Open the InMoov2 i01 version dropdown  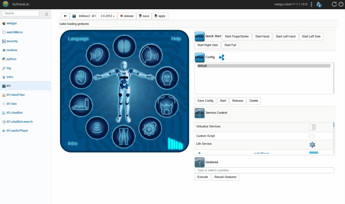(x=93, y=16)
